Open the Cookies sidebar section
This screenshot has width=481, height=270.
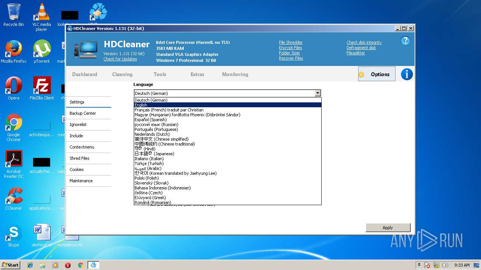pos(89,169)
